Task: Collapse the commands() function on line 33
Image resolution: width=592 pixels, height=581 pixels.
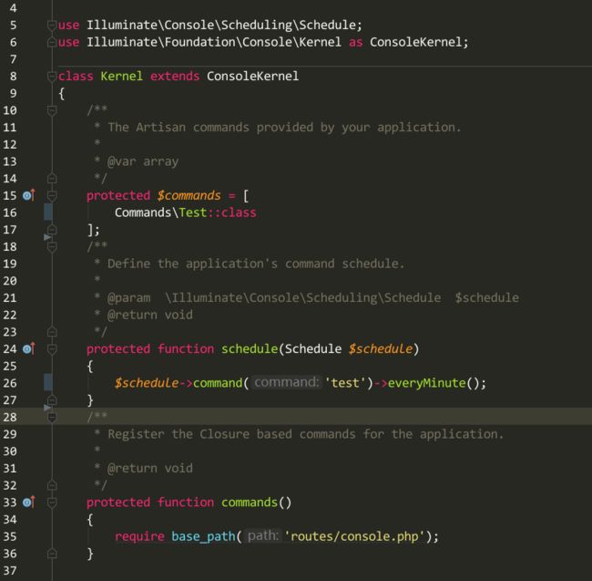Action: point(52,503)
